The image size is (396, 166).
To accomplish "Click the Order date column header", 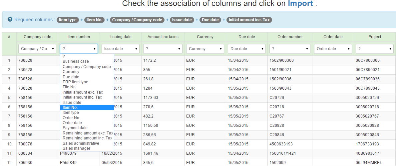I will pos(333,37).
